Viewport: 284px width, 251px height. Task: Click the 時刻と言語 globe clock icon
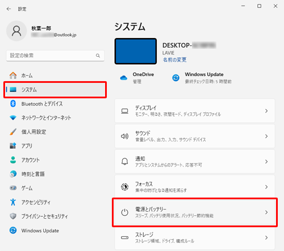pos(13,174)
